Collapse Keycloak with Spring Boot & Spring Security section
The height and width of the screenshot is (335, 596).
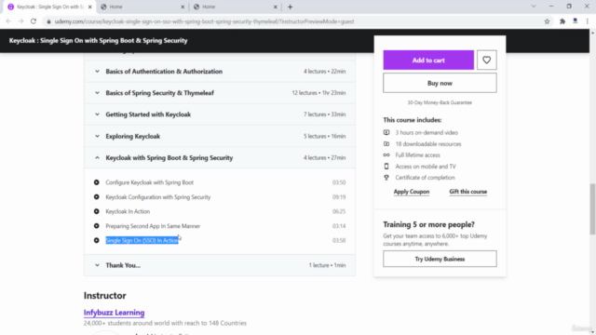pyautogui.click(x=220, y=157)
